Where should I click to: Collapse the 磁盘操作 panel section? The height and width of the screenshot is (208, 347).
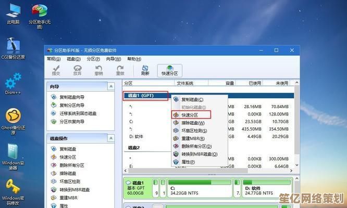point(110,138)
